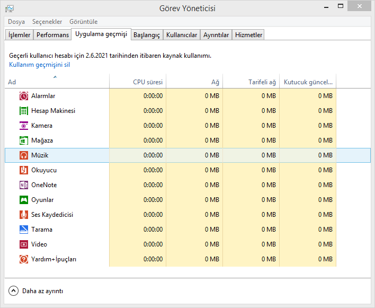Click Video CPU süresi value
Image resolution: width=375 pixels, height=308 pixels.
tap(153, 244)
